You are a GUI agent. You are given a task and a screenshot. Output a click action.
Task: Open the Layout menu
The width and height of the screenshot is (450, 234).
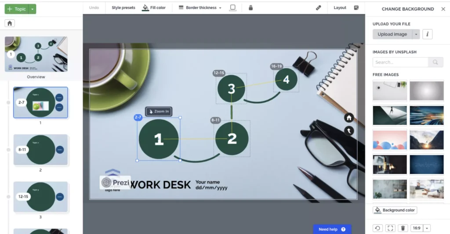pos(340,8)
